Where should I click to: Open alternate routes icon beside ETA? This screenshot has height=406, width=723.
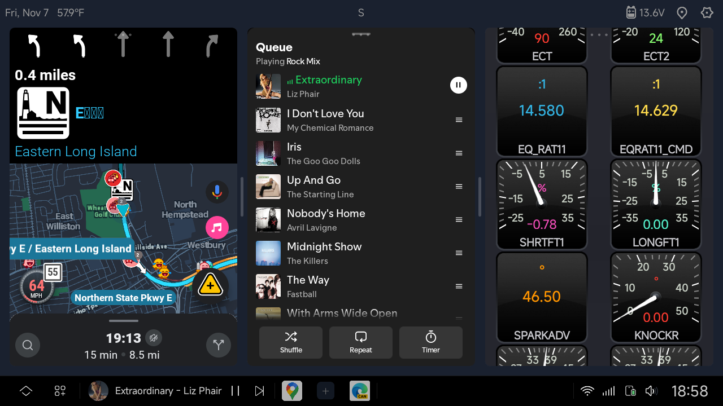coord(219,345)
